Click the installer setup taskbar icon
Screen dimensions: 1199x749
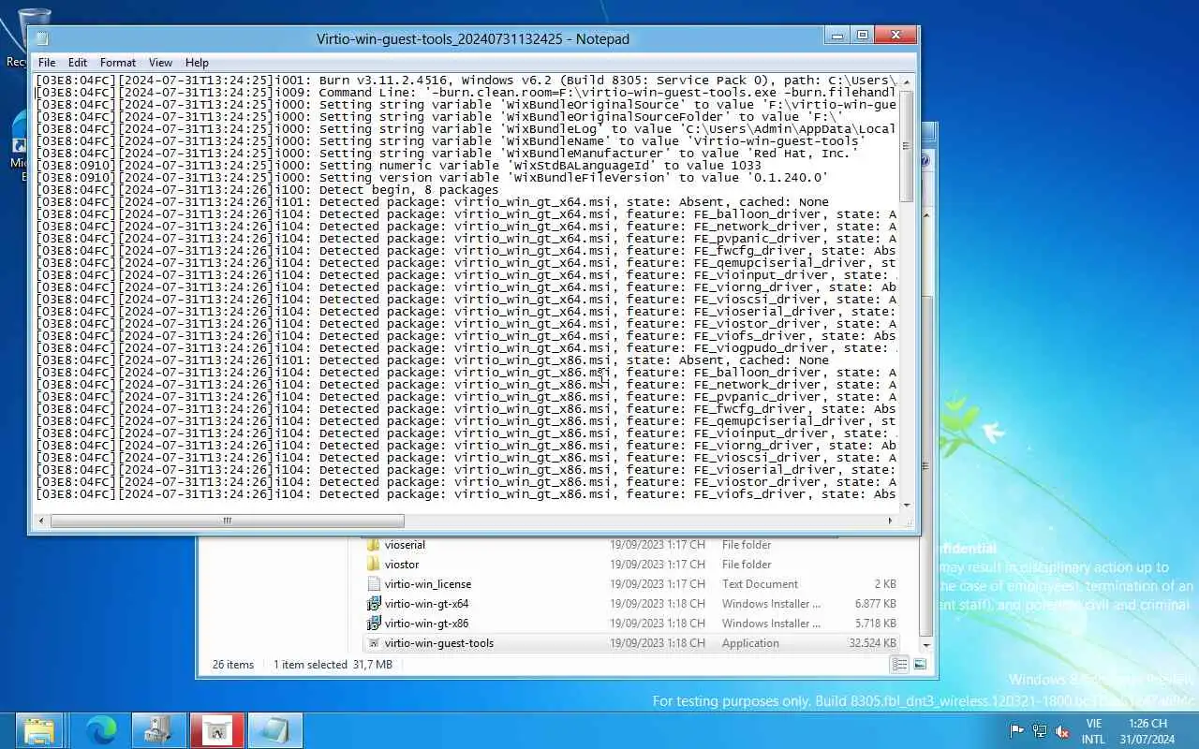coord(158,730)
